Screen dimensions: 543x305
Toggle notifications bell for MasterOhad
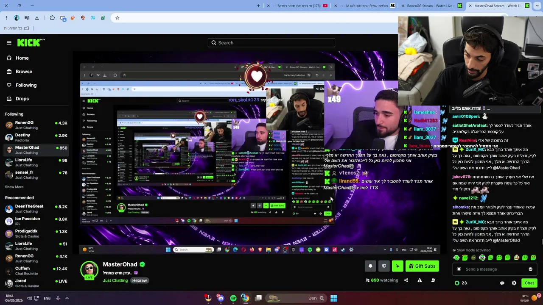point(370,266)
